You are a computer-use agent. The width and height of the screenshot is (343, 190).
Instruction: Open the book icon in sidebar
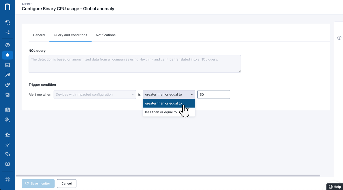point(7,164)
